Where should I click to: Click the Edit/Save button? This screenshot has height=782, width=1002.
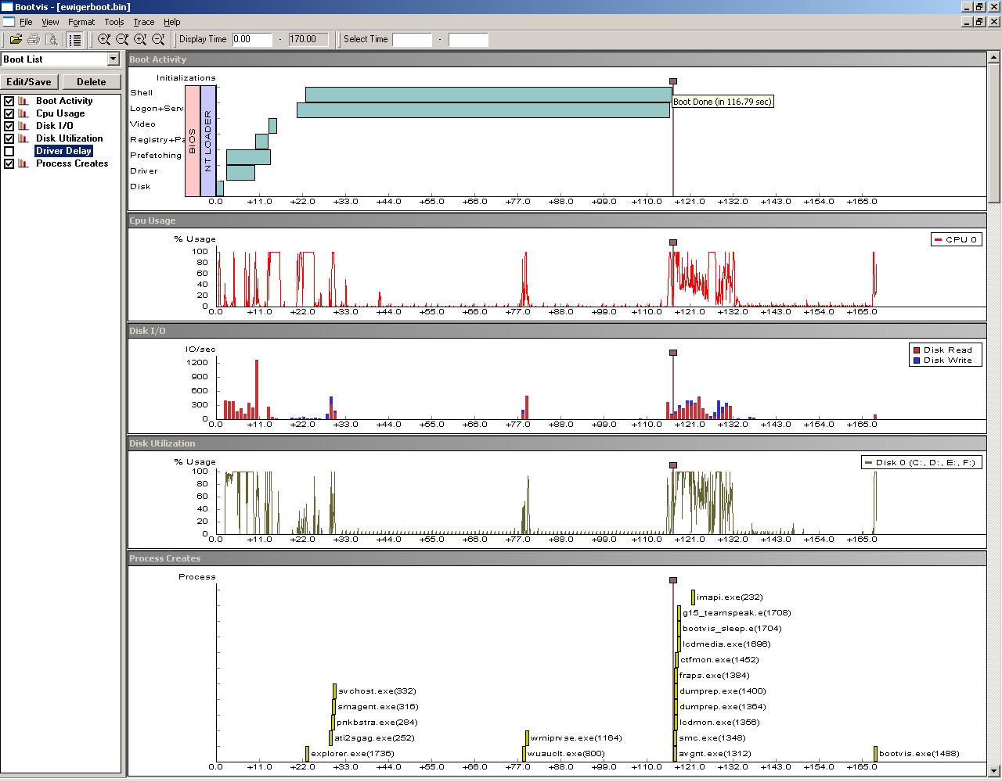click(29, 82)
